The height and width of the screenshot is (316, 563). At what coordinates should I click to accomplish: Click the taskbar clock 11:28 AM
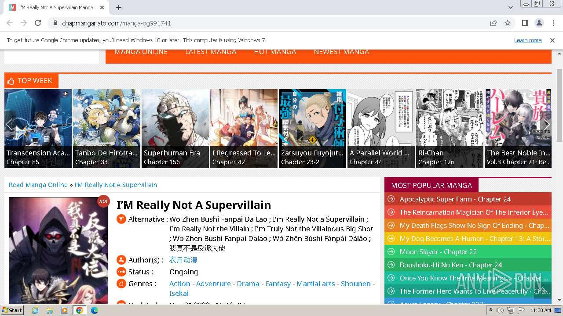coord(541,310)
